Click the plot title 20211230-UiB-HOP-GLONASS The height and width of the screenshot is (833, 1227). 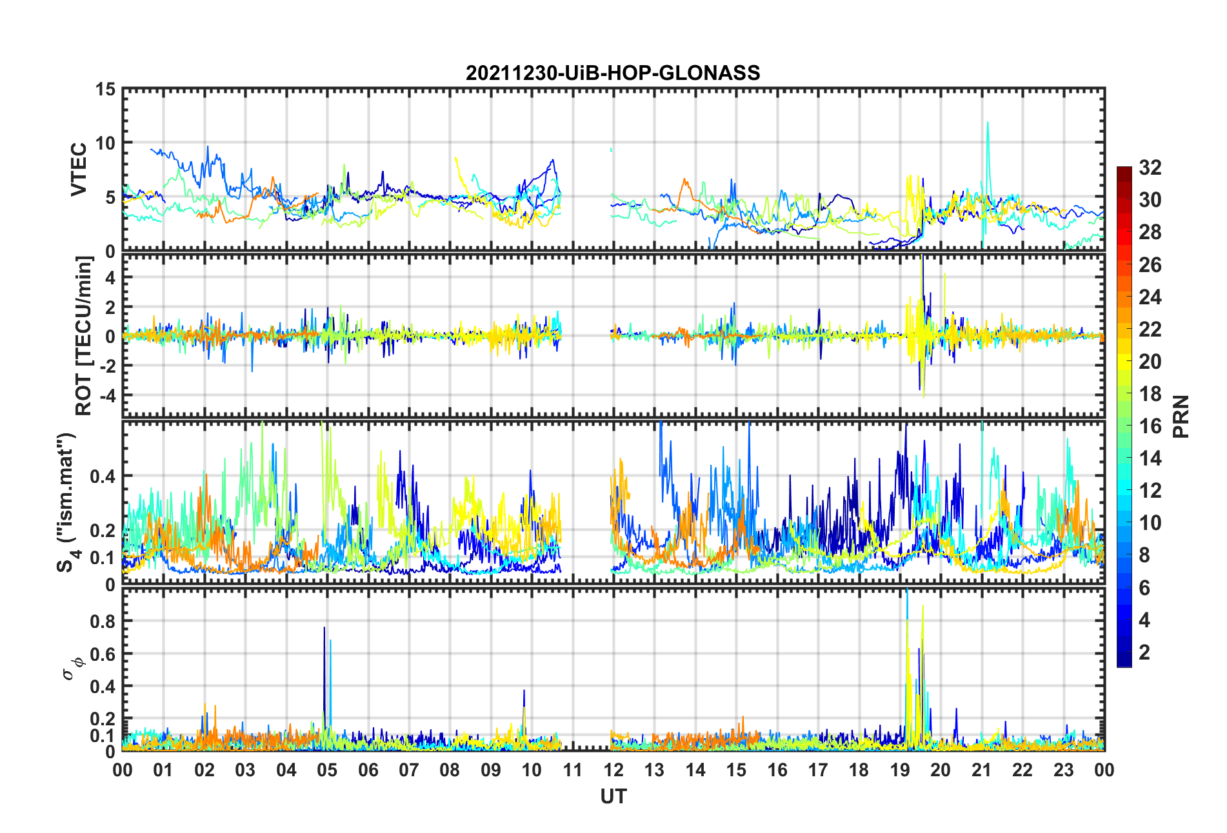(613, 73)
